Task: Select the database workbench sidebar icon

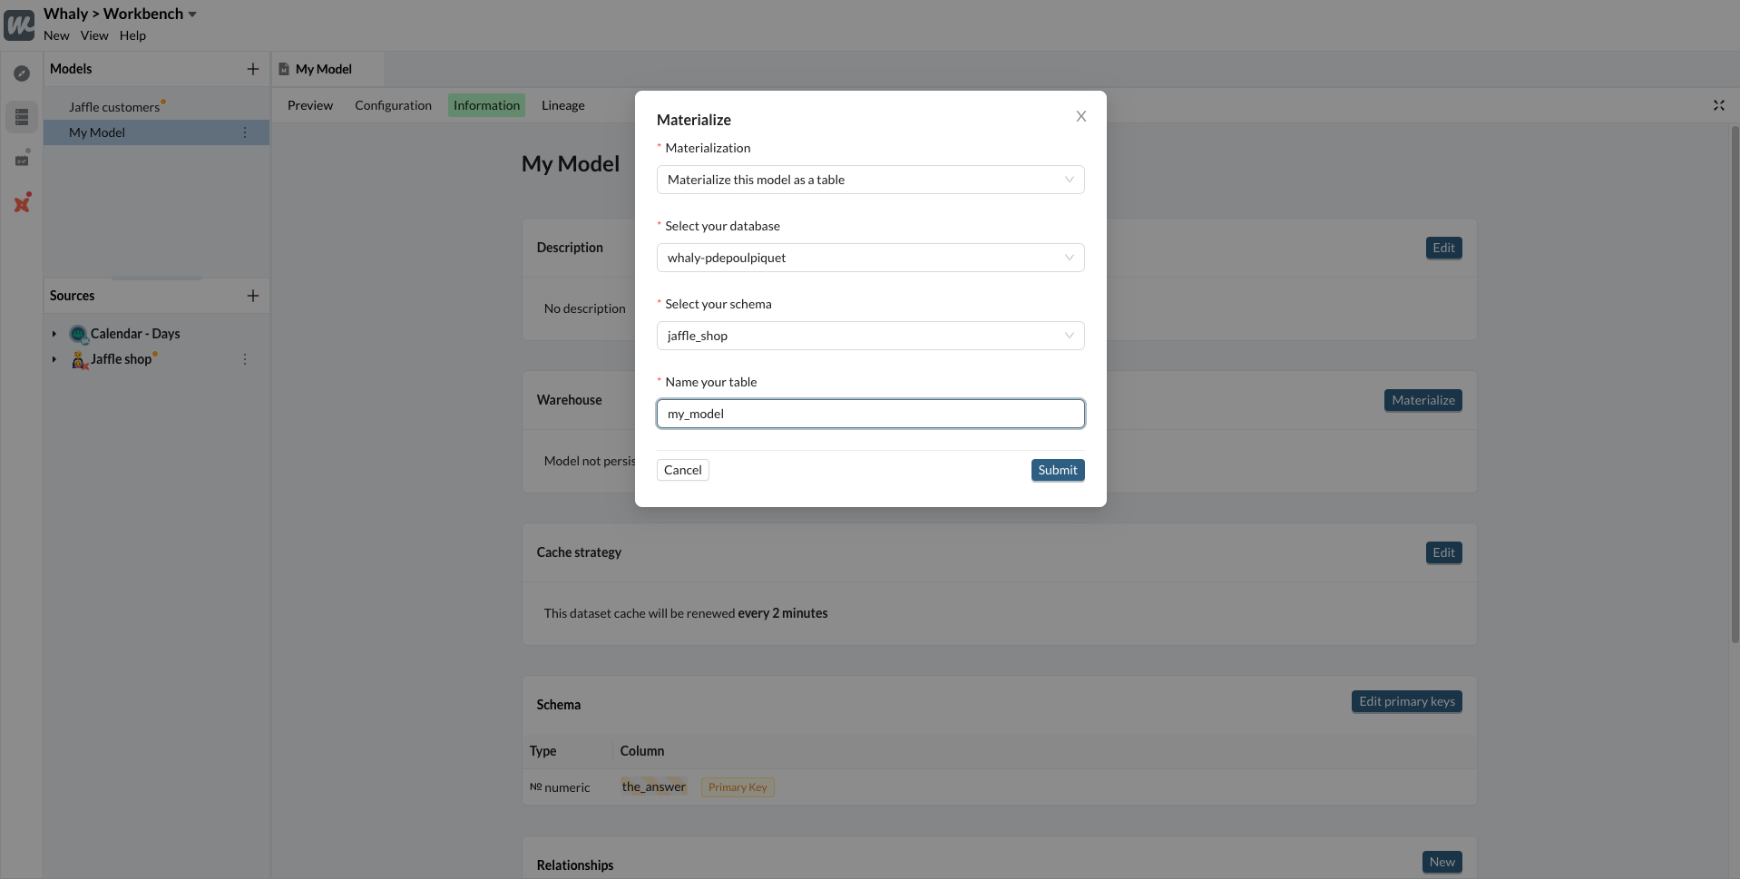Action: (x=22, y=117)
